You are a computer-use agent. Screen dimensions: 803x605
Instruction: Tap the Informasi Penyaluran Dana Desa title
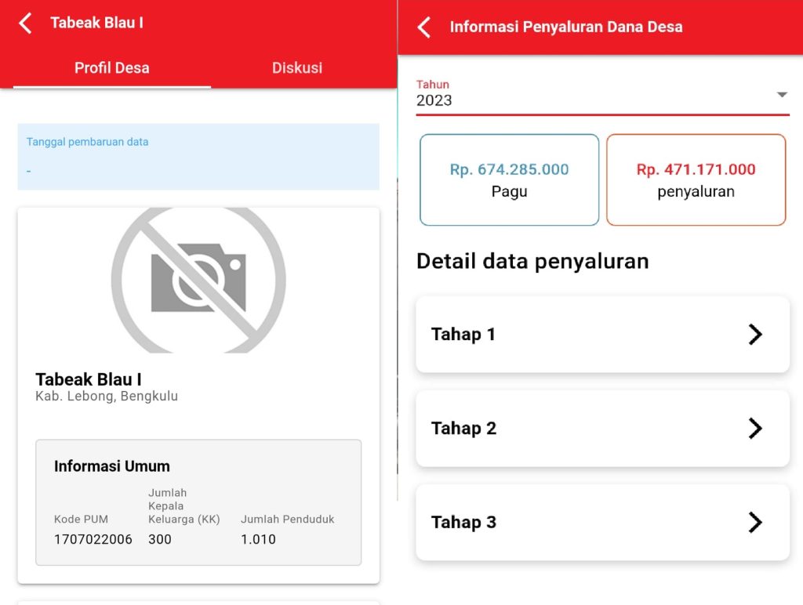(x=565, y=27)
